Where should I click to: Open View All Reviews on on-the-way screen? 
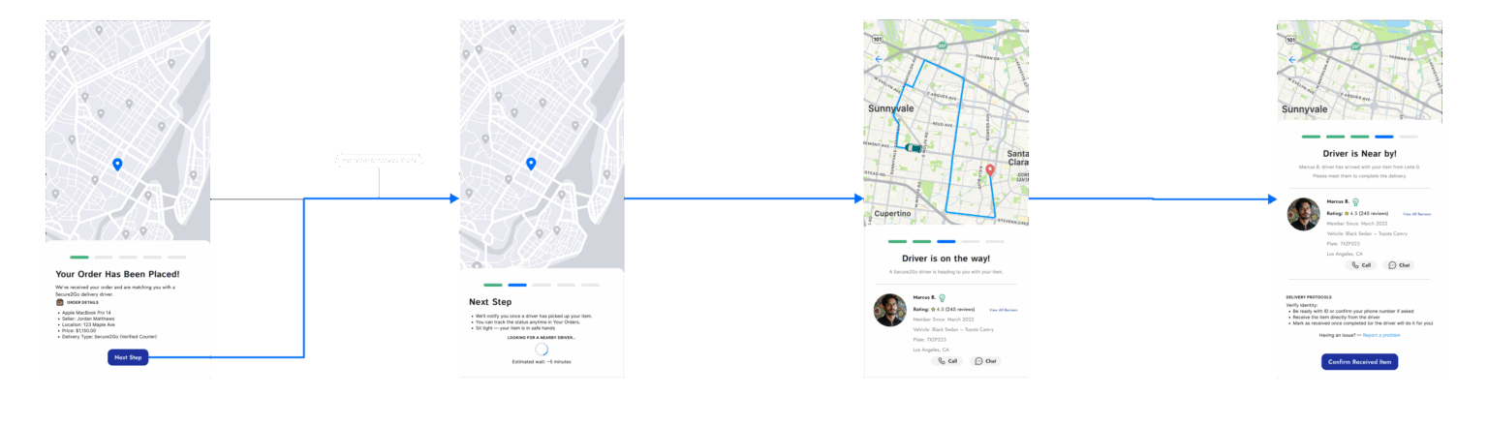click(1003, 310)
